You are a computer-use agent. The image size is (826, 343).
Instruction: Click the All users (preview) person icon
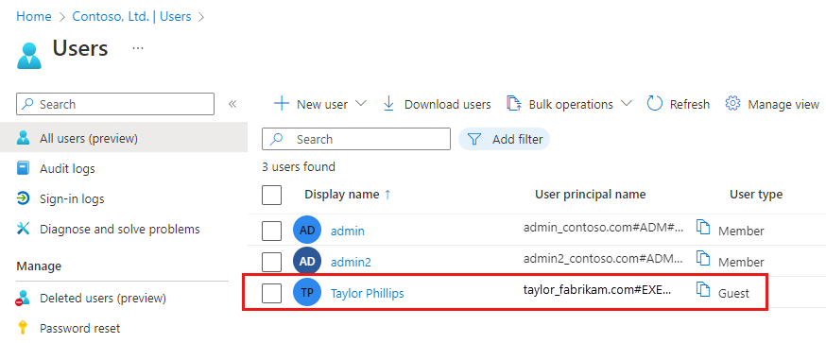[x=24, y=139]
